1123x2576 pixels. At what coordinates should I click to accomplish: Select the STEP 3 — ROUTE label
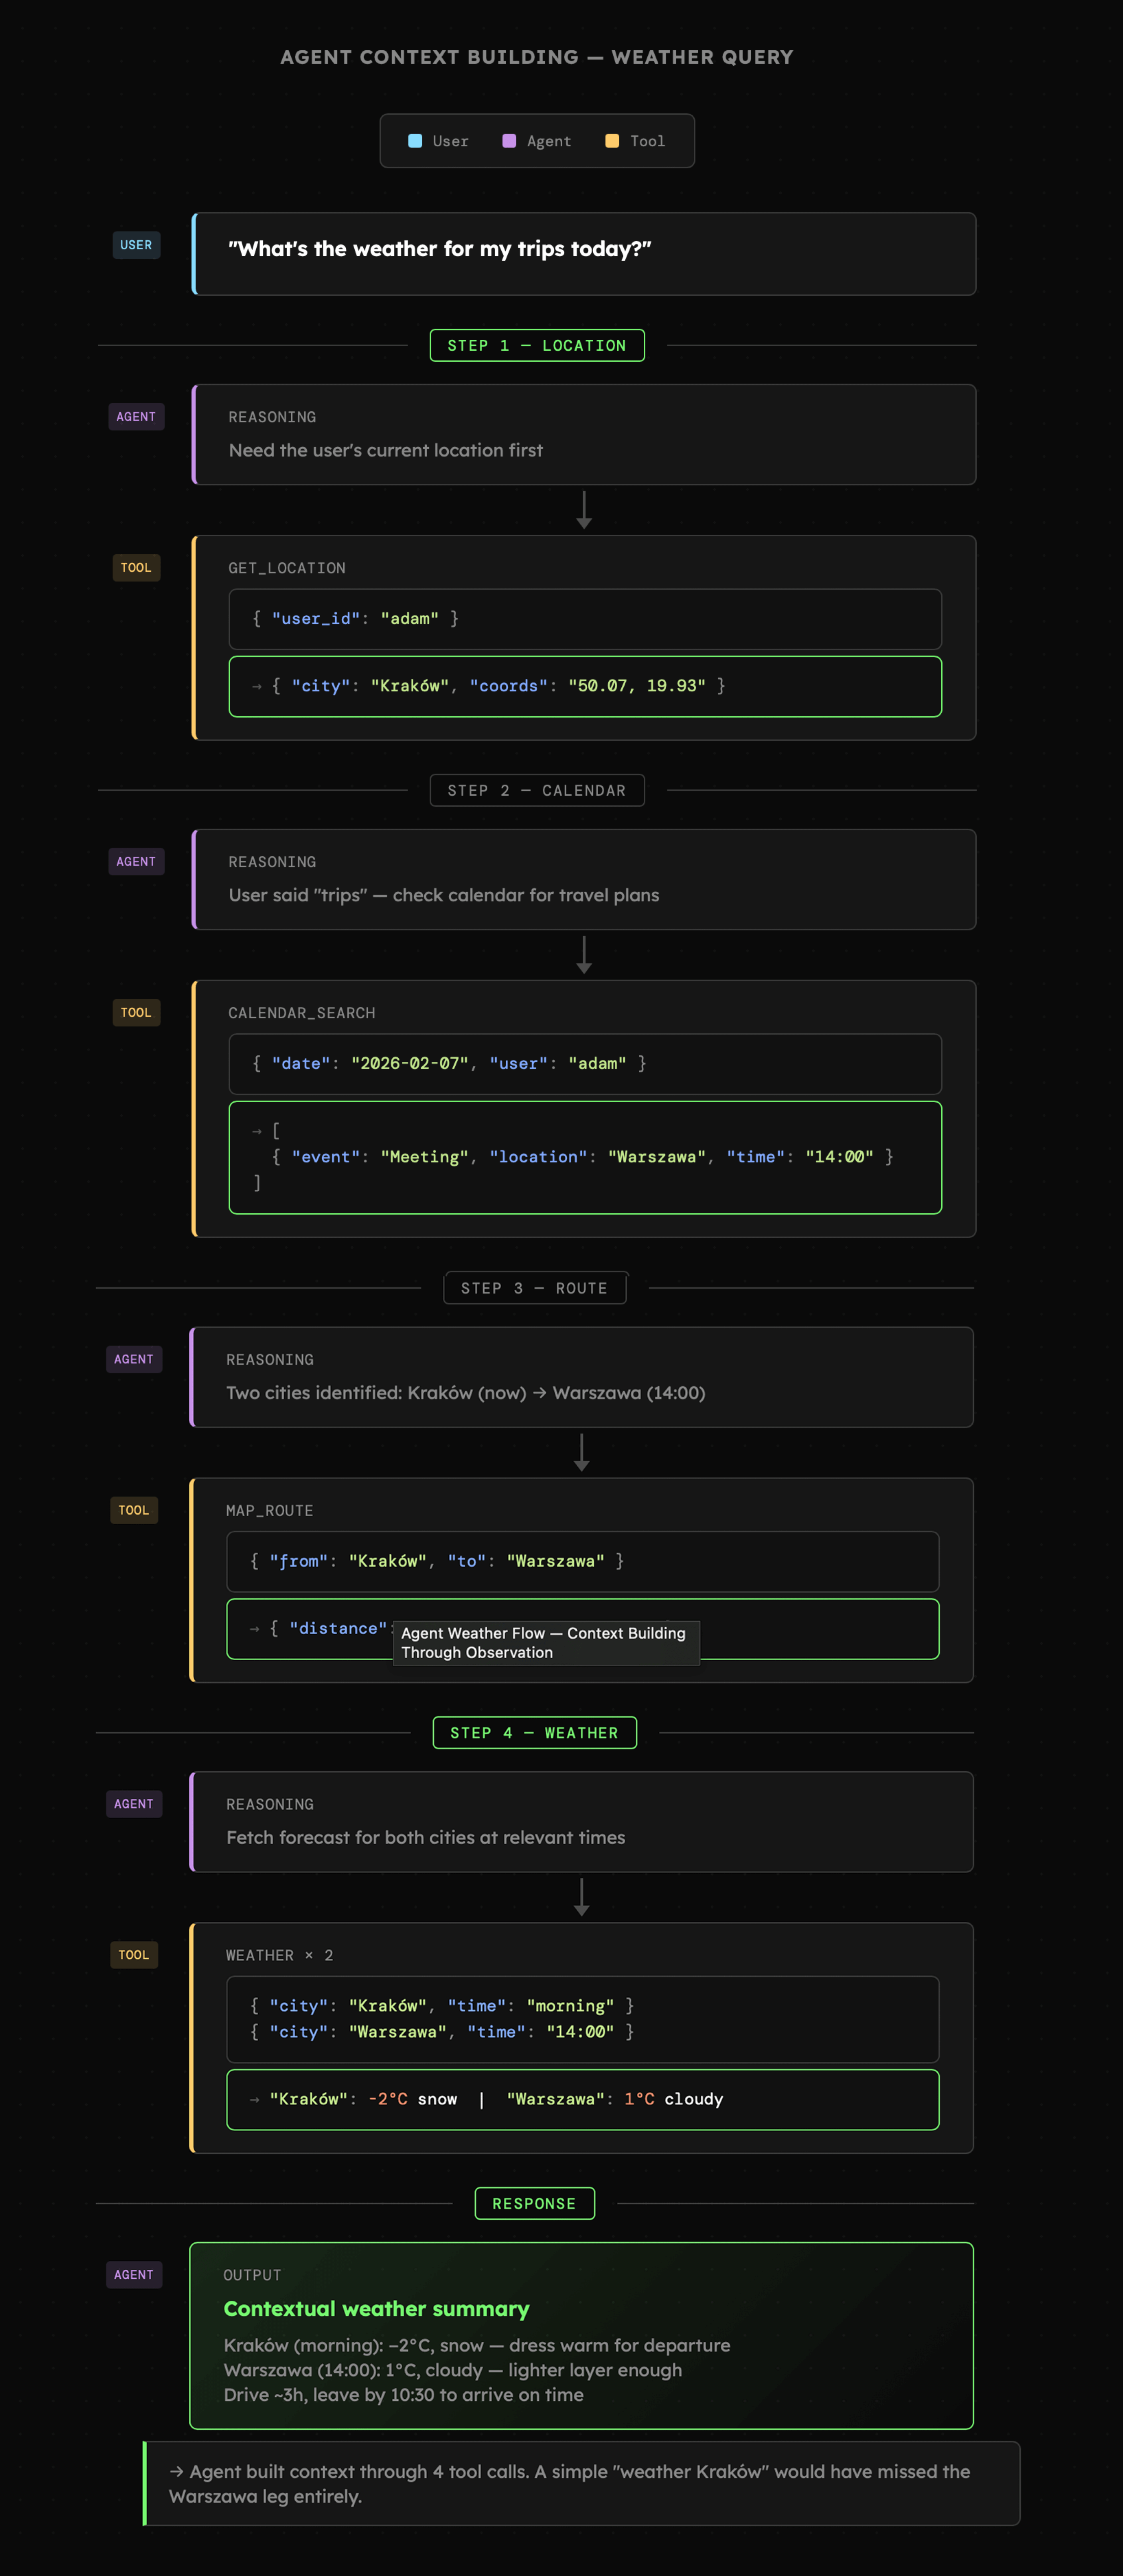(x=535, y=1288)
